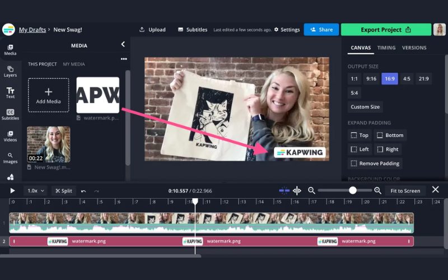Open the Media sidebar tool
The image size is (448, 280).
pyautogui.click(x=10, y=50)
